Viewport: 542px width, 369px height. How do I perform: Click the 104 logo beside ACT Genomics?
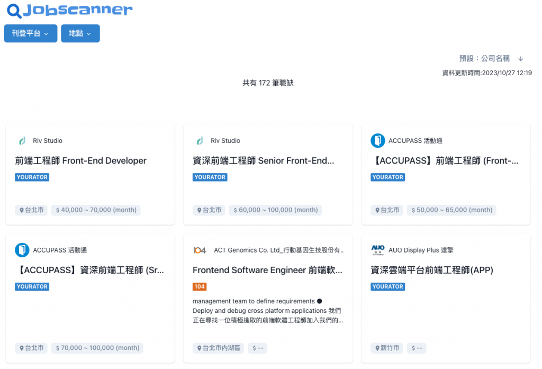pyautogui.click(x=200, y=250)
